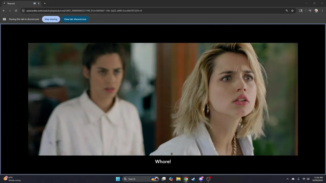Screen dimensions: 326x183
Task: Click the microphone tray icon
Action: (x=298, y=179)
